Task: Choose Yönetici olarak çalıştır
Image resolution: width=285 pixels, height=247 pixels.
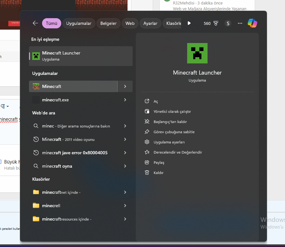Action: (x=172, y=112)
